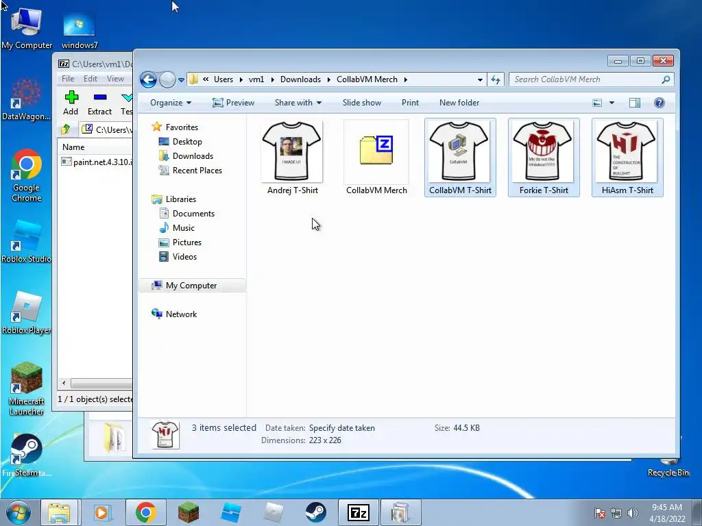The width and height of the screenshot is (702, 526).
Task: Open the Documents library
Action: pos(193,214)
